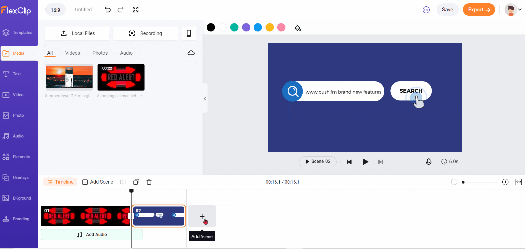
Task: Select scene 01 in timeline
Action: pyautogui.click(x=85, y=216)
